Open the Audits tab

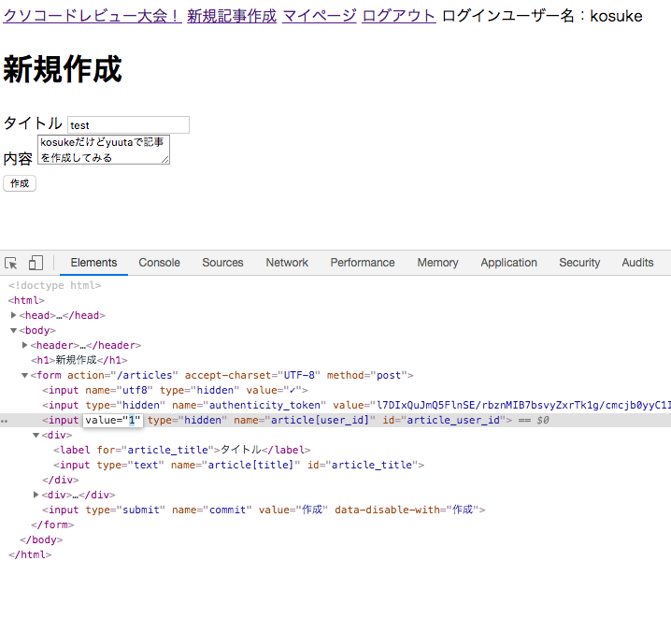(637, 263)
